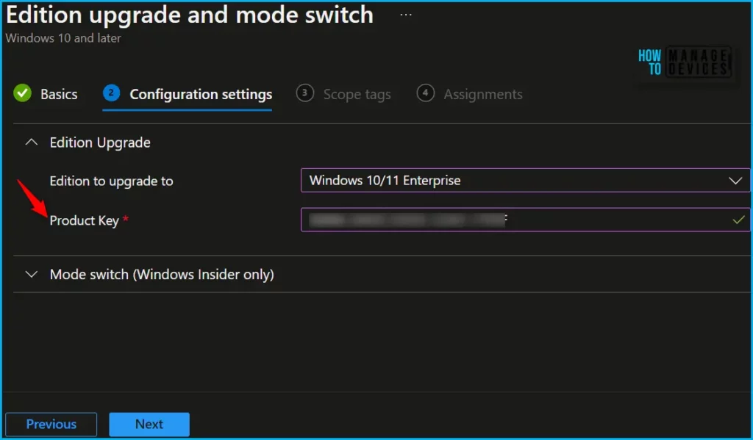Switch to the Scope tags tab
Viewport: 753px width, 440px height.
click(357, 94)
